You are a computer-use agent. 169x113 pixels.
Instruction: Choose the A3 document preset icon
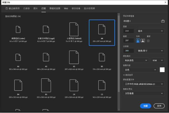pyautogui.click(x=74, y=57)
